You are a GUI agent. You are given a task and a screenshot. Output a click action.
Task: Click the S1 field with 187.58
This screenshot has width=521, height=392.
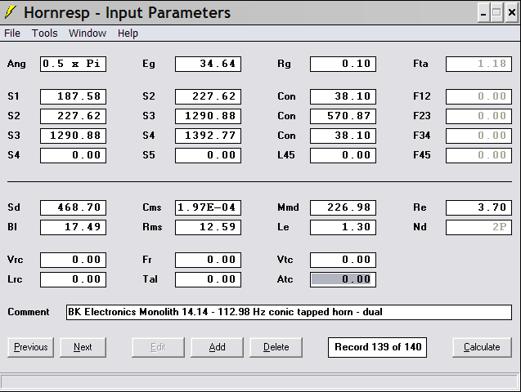click(x=73, y=96)
